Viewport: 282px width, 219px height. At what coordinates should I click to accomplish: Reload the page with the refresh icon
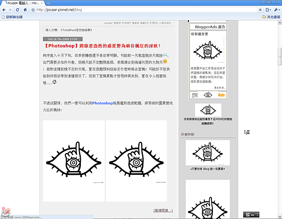17,10
